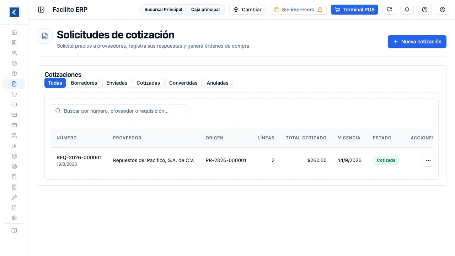
Task: Open the three-dot actions menu for RFQ-2026-000001
Action: tap(428, 160)
